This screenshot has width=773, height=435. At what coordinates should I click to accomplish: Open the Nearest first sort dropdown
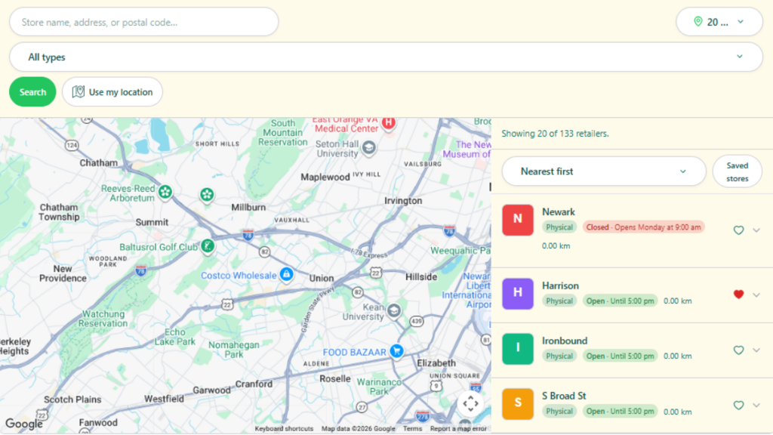point(603,171)
